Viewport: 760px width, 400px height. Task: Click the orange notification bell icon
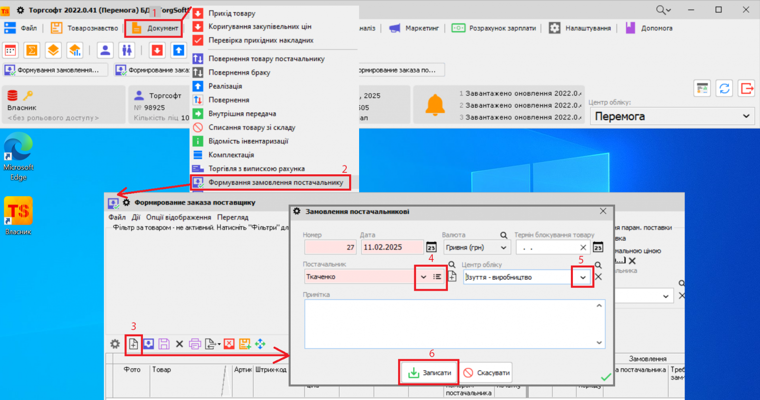[435, 105]
